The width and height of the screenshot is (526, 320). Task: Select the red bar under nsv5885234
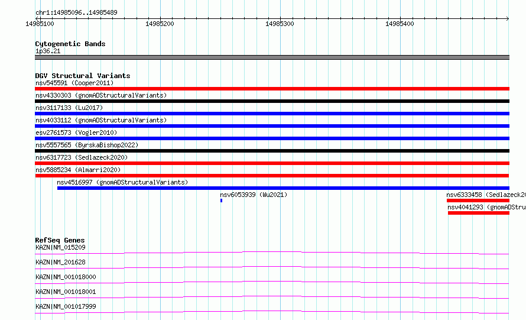(272, 176)
